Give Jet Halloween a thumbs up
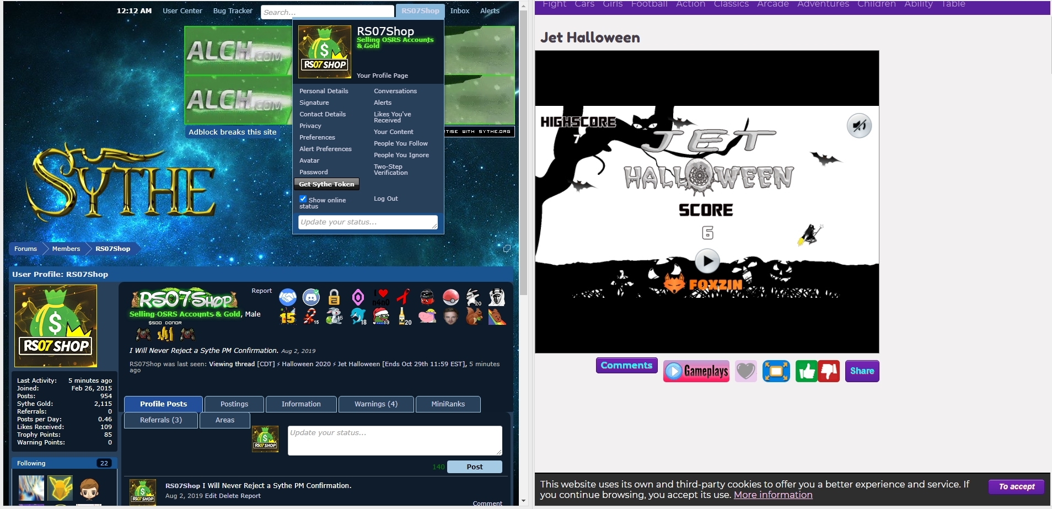Image resolution: width=1052 pixels, height=509 pixels. coord(806,371)
